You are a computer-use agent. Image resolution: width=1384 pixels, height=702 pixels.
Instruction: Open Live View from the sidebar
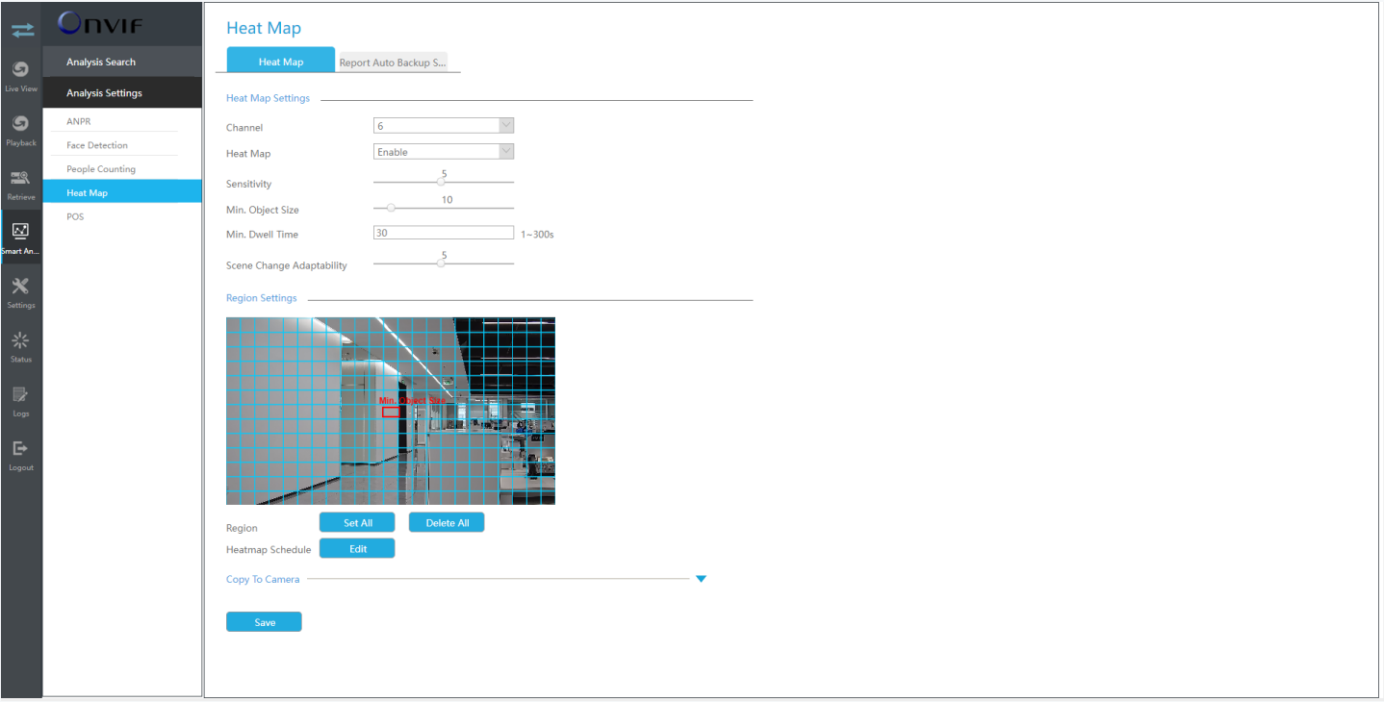point(21,75)
